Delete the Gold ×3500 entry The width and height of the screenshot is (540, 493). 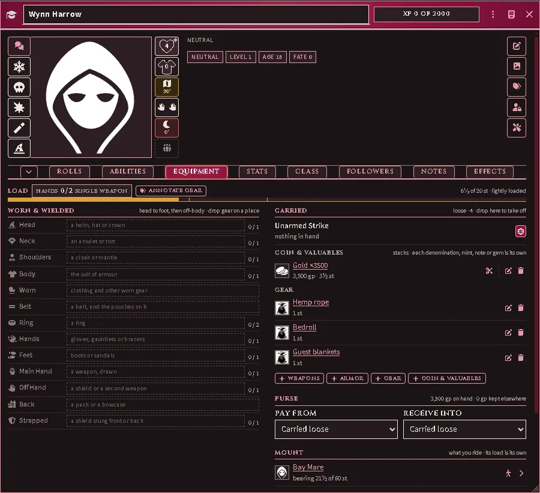521,271
